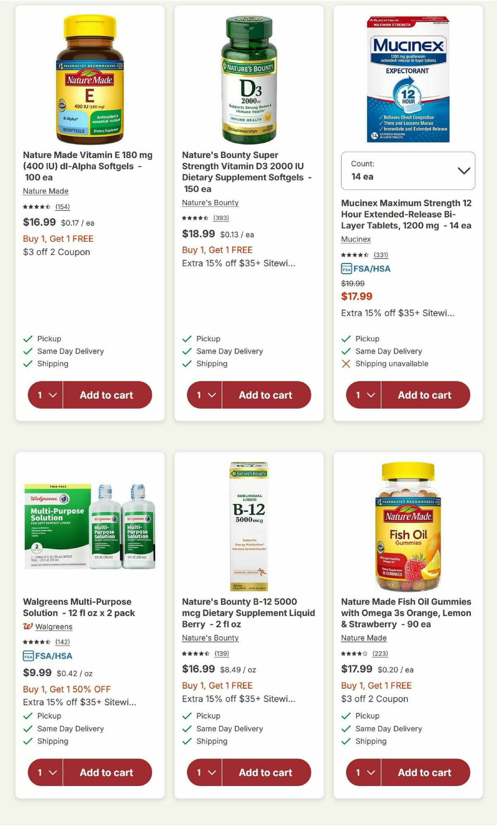Add the Walgreens Multi-Purpose Solution to cart
Screen dimensions: 497x826
(108, 773)
